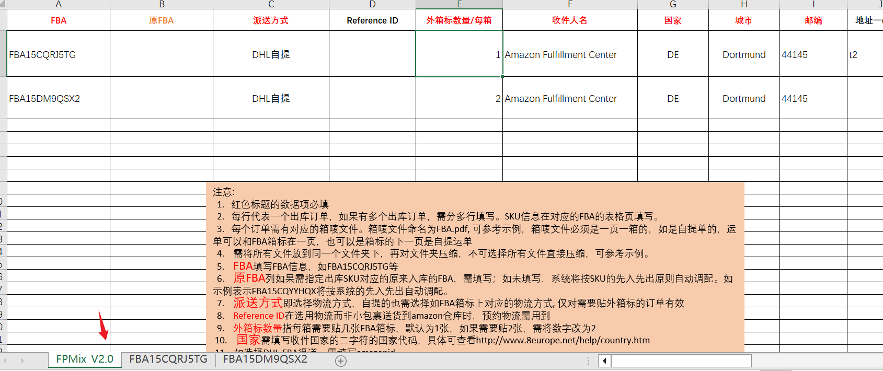Screen dimensions: 883x371
Task: Select the "外箱标数量/每箱" header cell
Action: [x=459, y=20]
